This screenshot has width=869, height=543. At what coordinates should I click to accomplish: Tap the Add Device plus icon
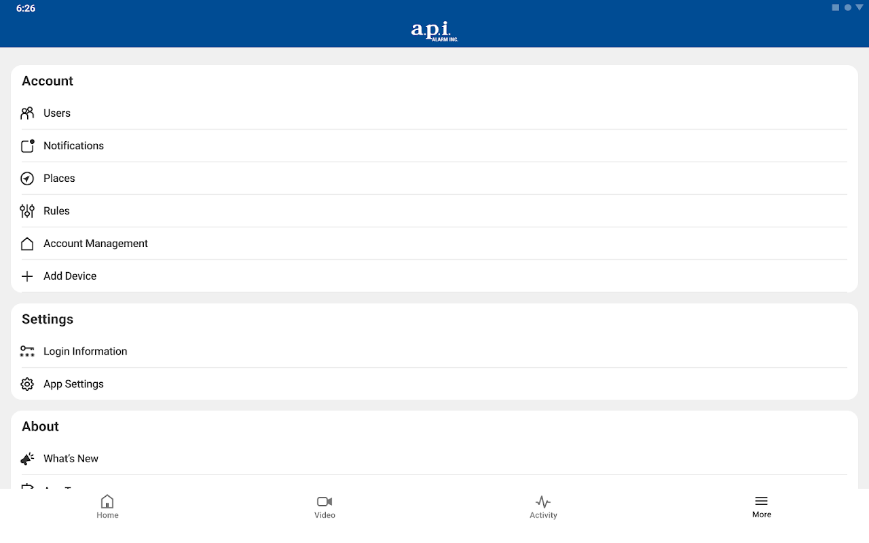click(27, 276)
